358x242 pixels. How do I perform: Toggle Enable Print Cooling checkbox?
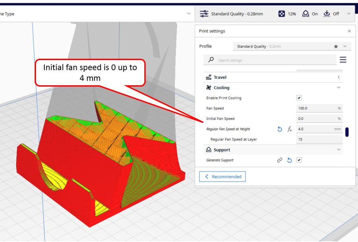299,98
